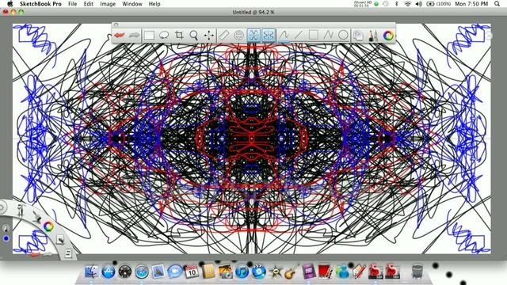The height and width of the screenshot is (285, 507).
Task: Toggle horizontal symmetry drawing mode
Action: 269,35
